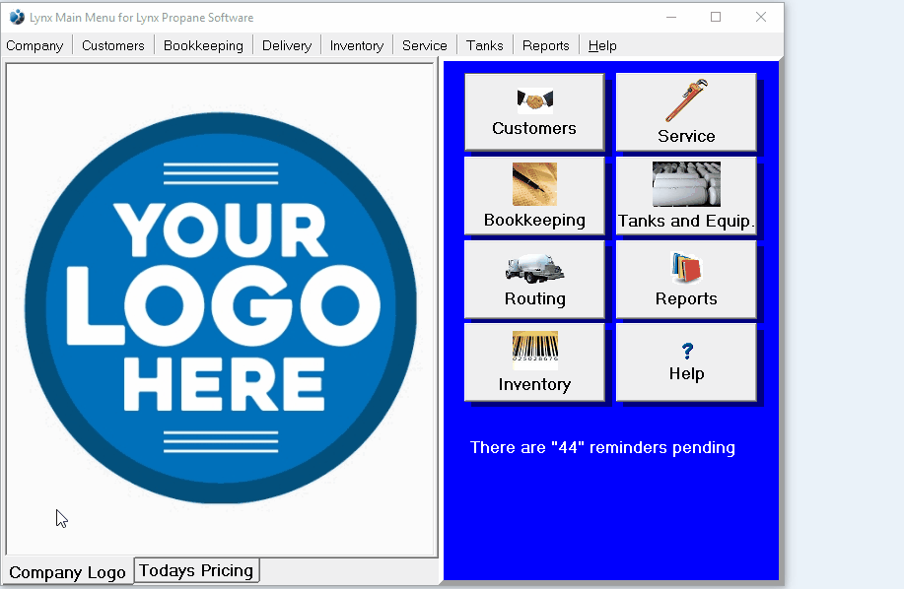Select the Company Logo tab
Viewport: 904px width, 589px height.
click(68, 572)
